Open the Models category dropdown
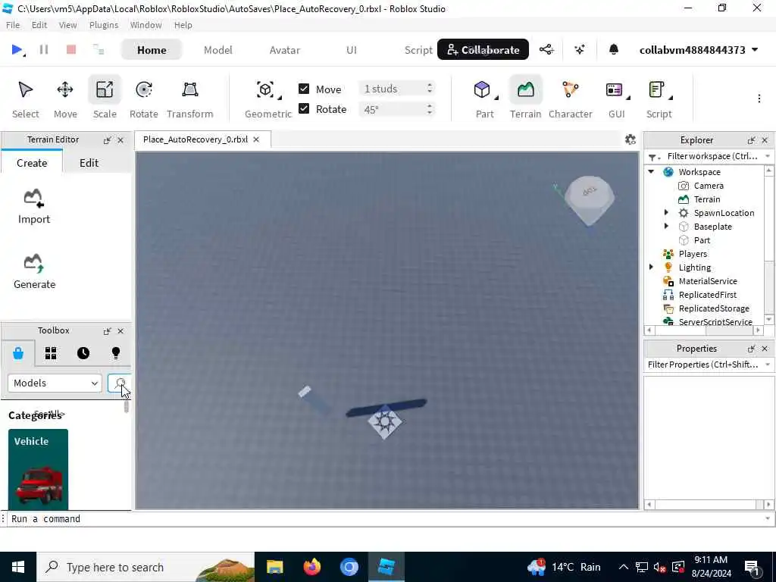The width and height of the screenshot is (776, 582). [x=55, y=383]
